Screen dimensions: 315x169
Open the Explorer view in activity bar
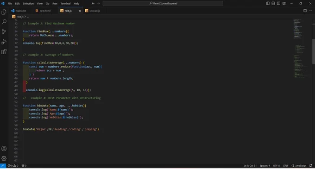(4, 12)
